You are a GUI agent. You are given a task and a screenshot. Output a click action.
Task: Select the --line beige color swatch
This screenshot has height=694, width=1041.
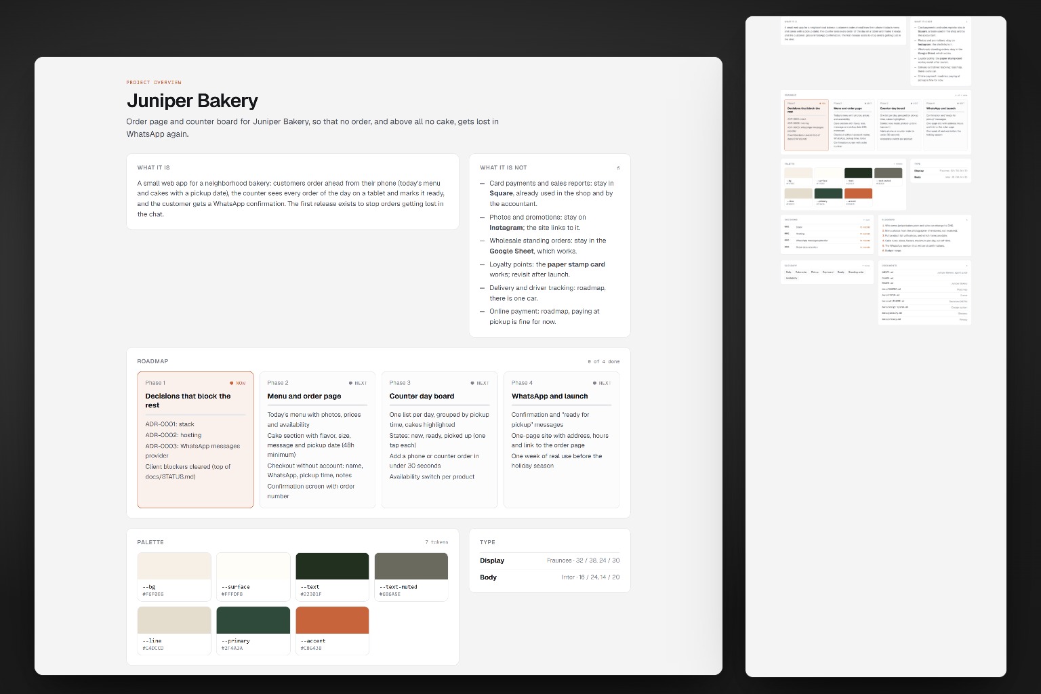tap(174, 630)
